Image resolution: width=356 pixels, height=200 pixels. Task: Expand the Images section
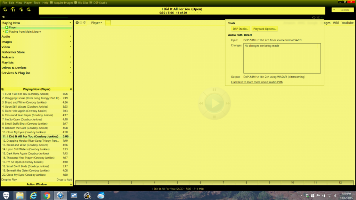pyautogui.click(x=70, y=42)
